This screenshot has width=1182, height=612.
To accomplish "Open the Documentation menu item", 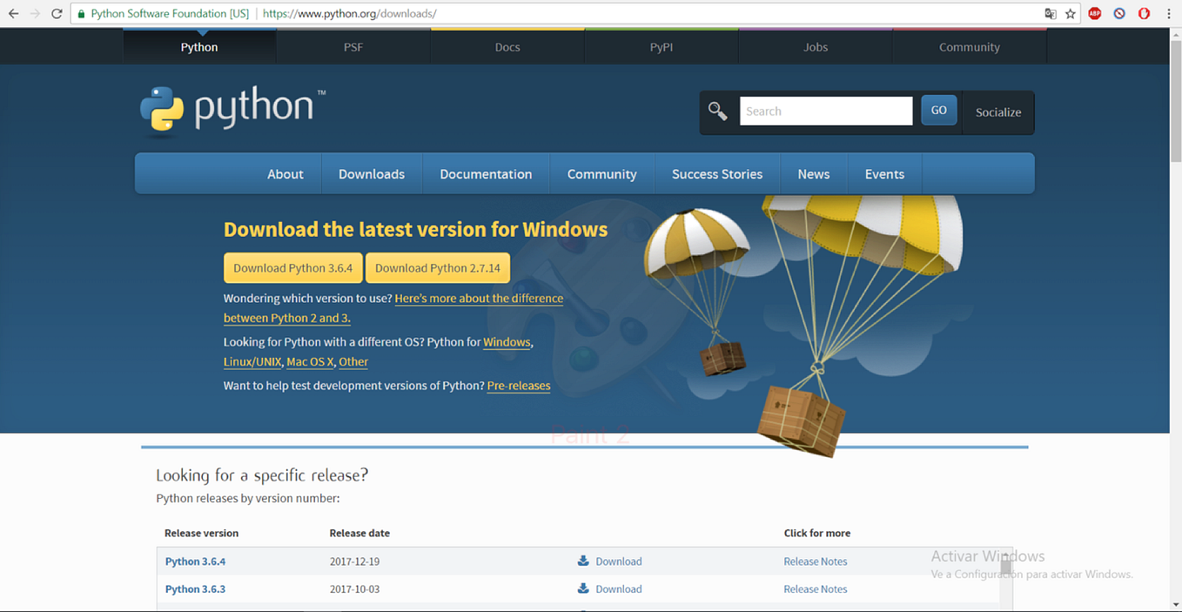I will [486, 173].
